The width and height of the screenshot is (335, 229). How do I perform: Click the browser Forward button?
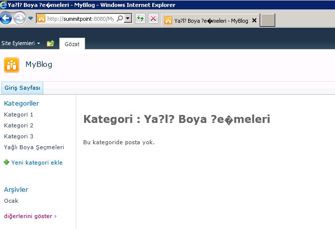[x=19, y=19]
